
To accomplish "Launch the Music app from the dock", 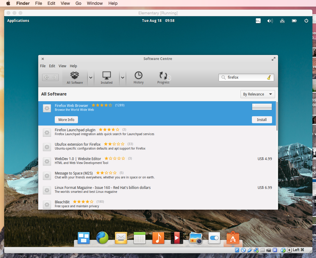I will tap(158, 238).
